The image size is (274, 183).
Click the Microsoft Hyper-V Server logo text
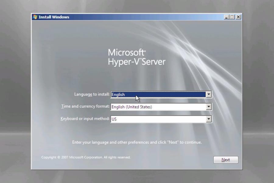(136, 57)
